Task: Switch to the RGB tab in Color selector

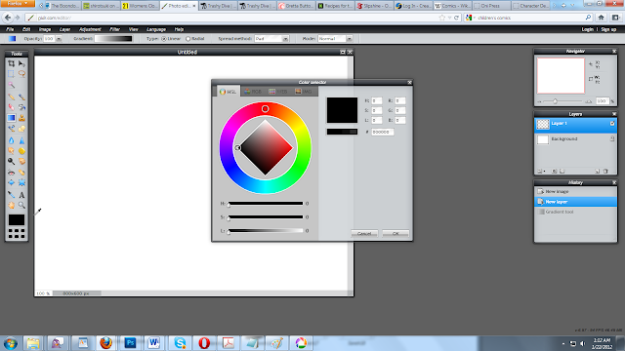Action: [253, 92]
